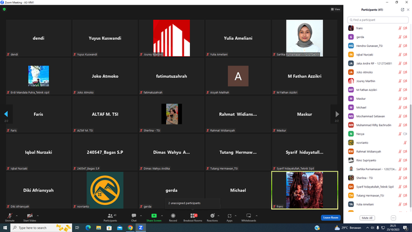Screen dimensions: 412x232
Task: Expand the chevron next to Whiteboards
Action: [x=256, y=216]
